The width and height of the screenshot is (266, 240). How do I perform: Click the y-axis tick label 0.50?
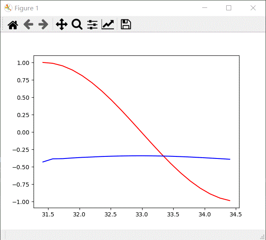click(23, 98)
